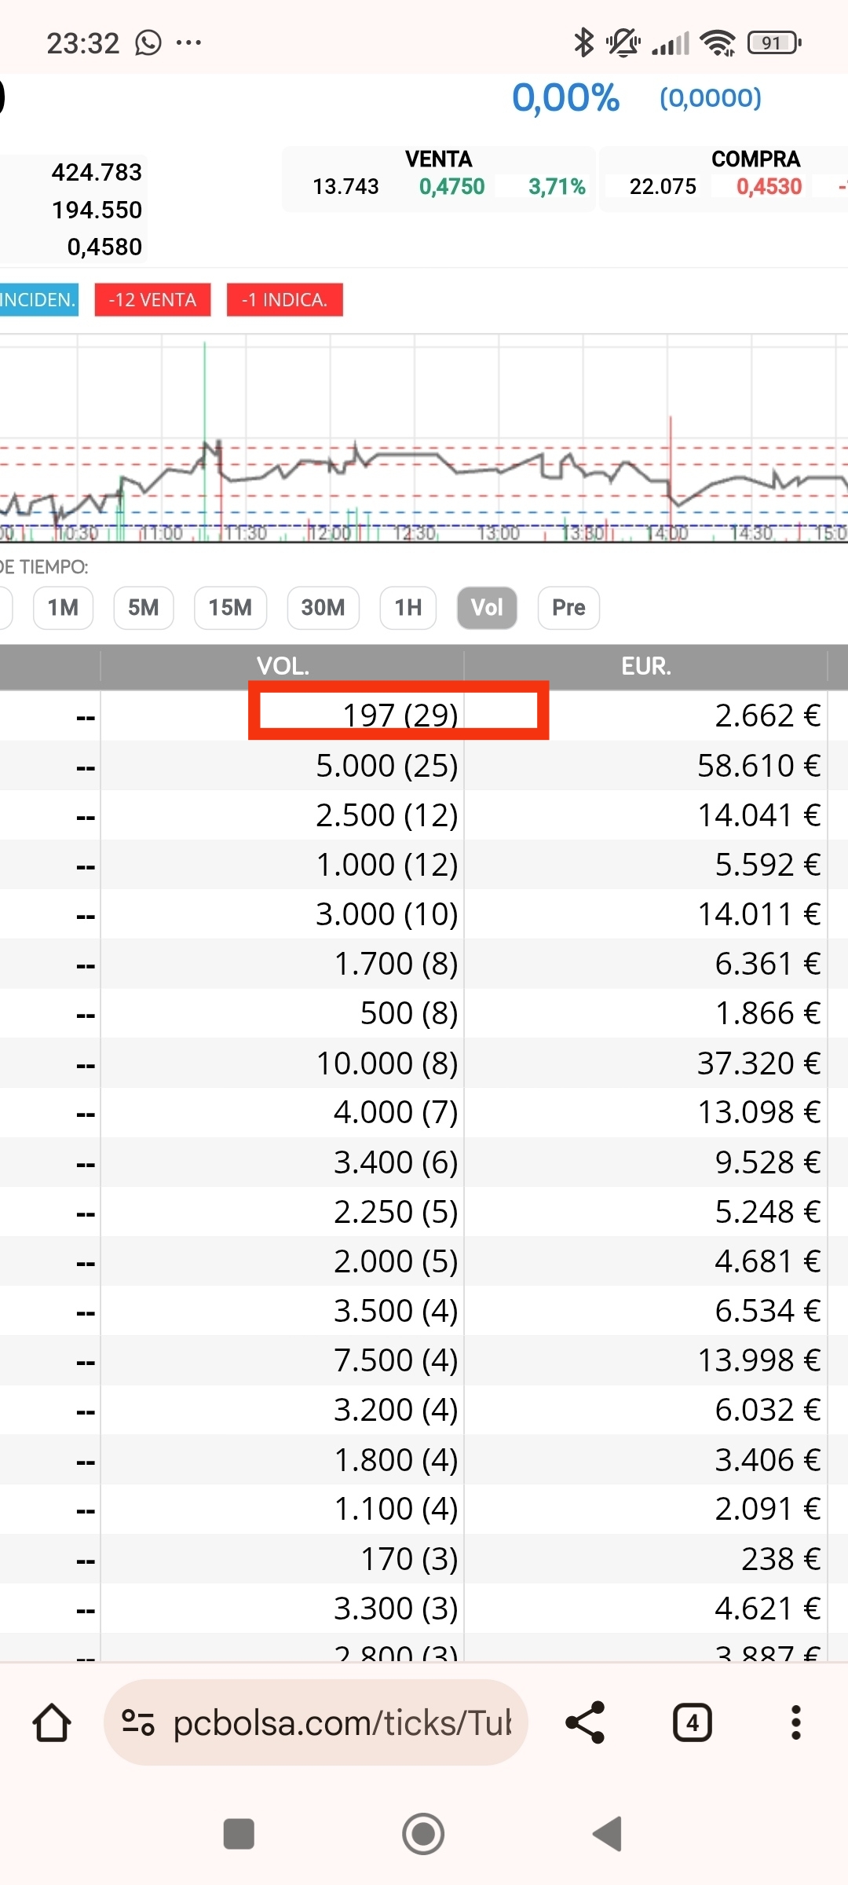The height and width of the screenshot is (1885, 848).
Task: Tap the site settings icon in address bar
Action: (x=138, y=1723)
